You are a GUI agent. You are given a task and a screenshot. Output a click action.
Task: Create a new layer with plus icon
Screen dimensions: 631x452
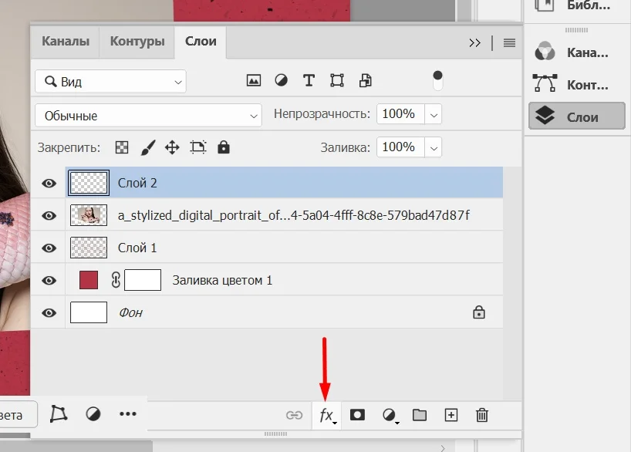450,414
